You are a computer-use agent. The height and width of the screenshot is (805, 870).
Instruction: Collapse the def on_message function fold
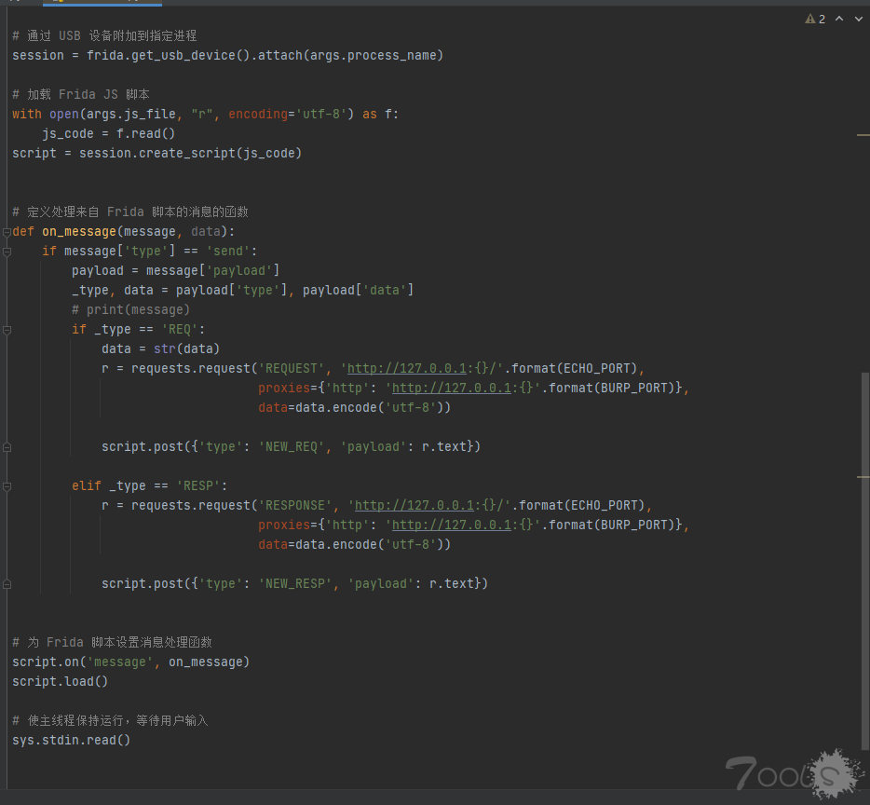coord(7,232)
